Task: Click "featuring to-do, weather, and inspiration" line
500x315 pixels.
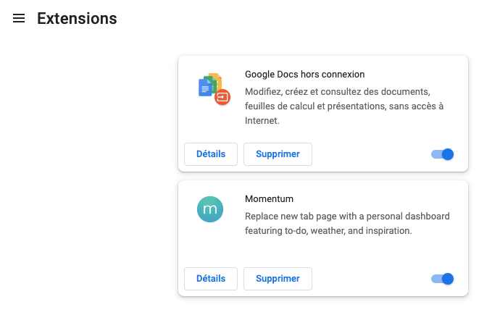Action: (x=328, y=231)
